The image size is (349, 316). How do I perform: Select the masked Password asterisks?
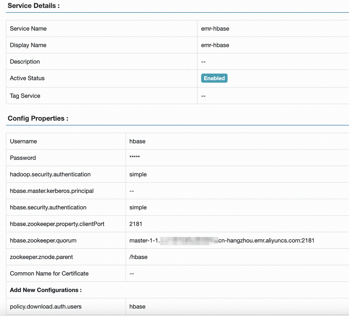click(134, 158)
